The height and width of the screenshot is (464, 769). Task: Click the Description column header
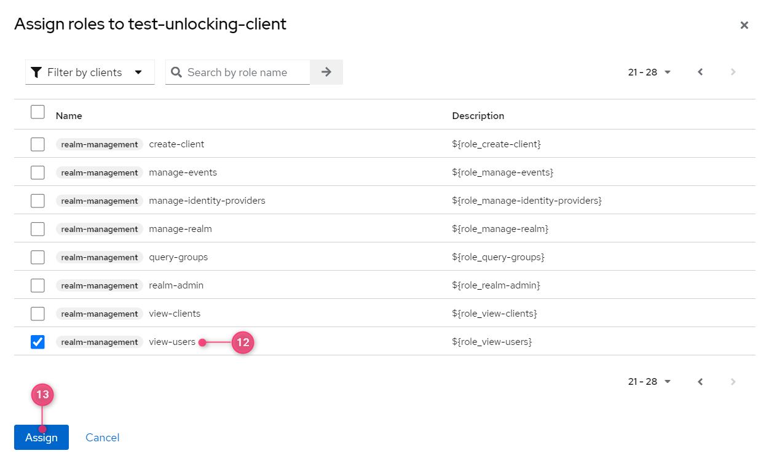pyautogui.click(x=478, y=115)
